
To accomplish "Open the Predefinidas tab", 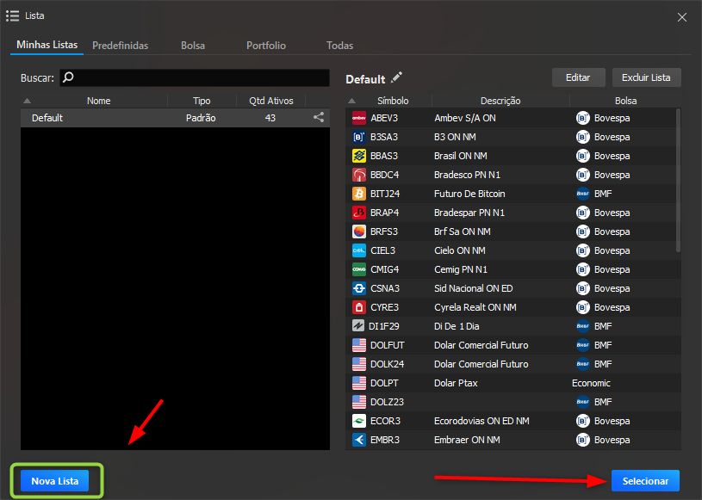I will (120, 46).
